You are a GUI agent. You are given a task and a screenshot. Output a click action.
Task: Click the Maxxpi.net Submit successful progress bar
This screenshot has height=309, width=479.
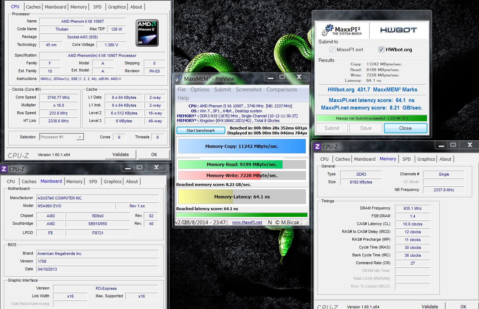(x=371, y=118)
